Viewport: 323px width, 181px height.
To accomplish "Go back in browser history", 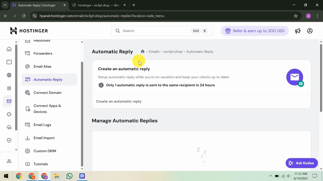I will tap(6, 16).
